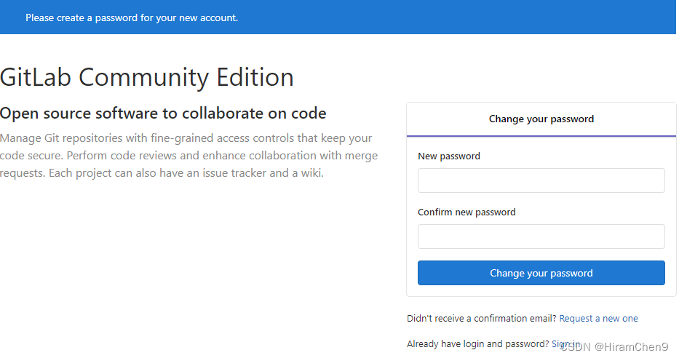Follow the Sign in link
This screenshot has height=358, width=679.
coord(565,343)
